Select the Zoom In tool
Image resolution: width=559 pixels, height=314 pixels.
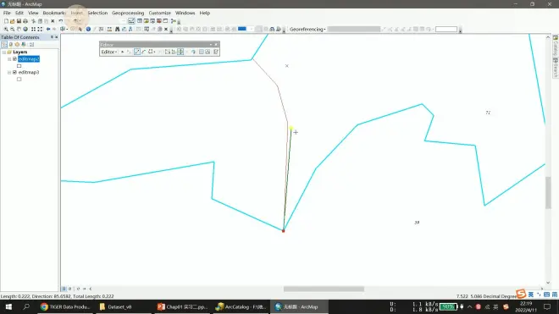coord(6,30)
